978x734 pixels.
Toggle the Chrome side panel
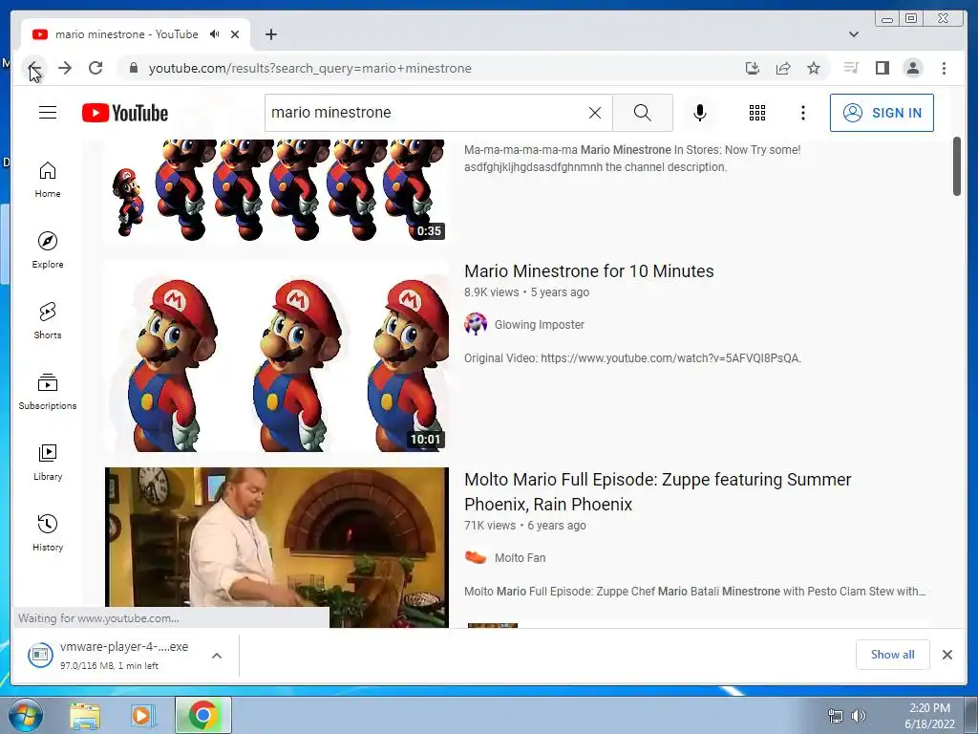pyautogui.click(x=882, y=68)
